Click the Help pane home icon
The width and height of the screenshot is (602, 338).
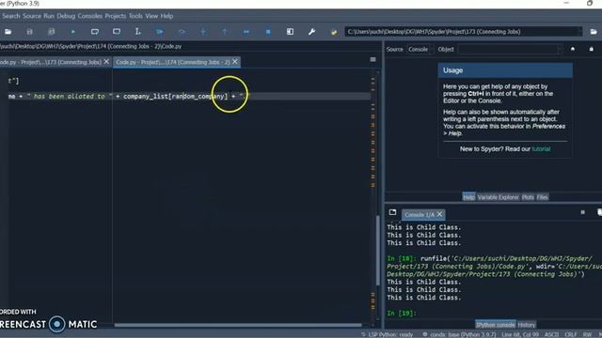(573, 49)
